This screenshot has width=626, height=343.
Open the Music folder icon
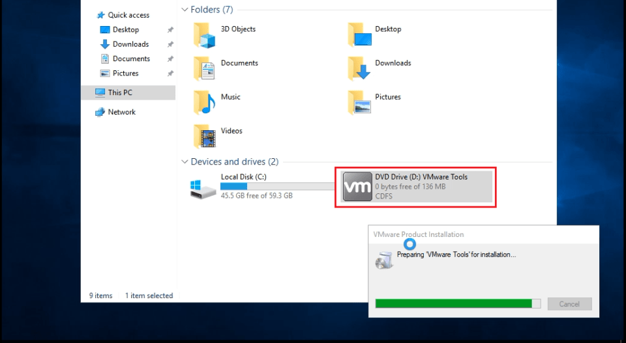tap(204, 103)
